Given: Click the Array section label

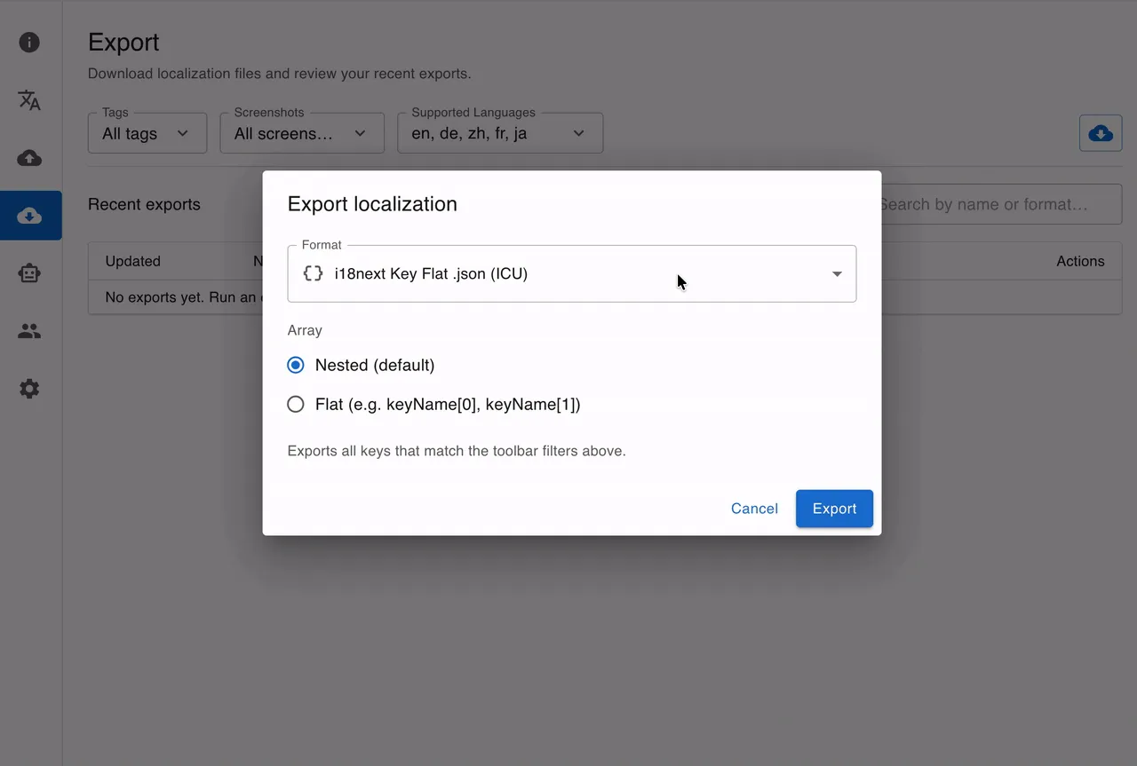Looking at the screenshot, I should point(305,330).
